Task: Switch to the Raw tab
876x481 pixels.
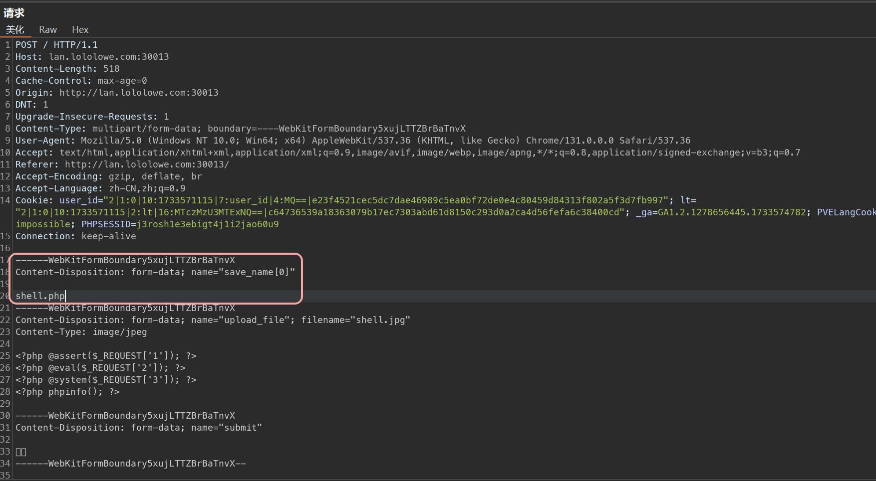Action: tap(48, 30)
